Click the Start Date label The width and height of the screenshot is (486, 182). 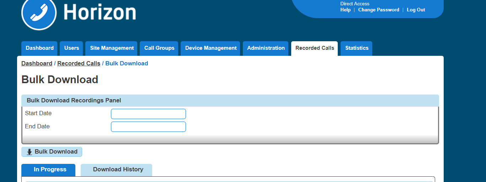pyautogui.click(x=38, y=113)
